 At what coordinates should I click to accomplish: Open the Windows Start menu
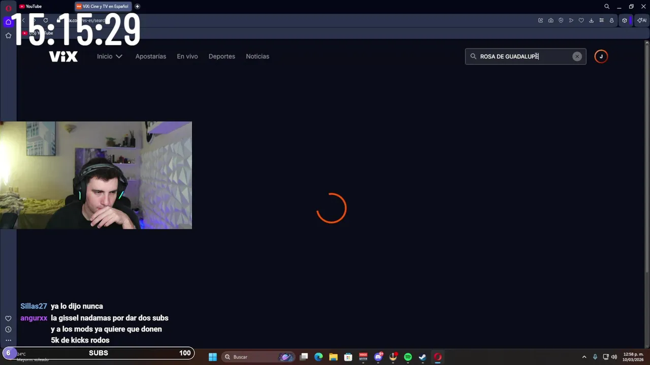(213, 357)
